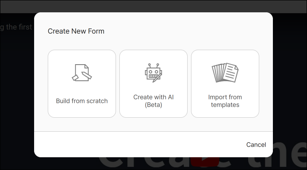Select the "Import from" text label
Image resolution: width=307 pixels, height=170 pixels.
point(225,97)
